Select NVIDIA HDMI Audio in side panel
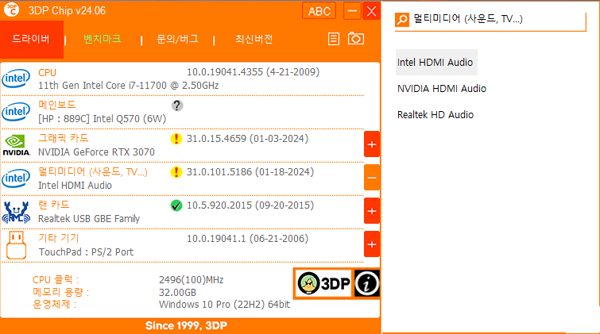 coord(442,89)
